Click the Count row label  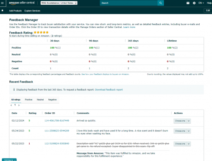point(15,68)
